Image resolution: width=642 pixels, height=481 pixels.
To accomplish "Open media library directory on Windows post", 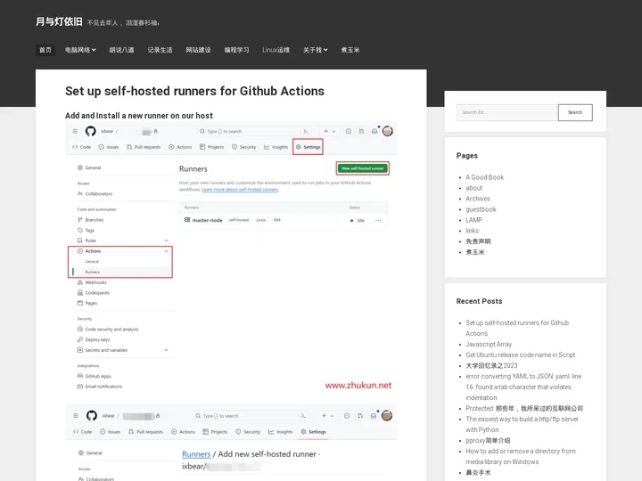I will point(521,456).
